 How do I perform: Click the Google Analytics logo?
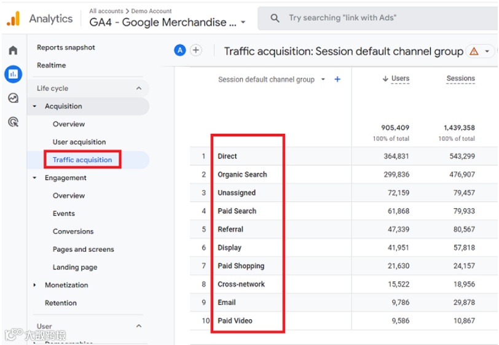(x=13, y=18)
